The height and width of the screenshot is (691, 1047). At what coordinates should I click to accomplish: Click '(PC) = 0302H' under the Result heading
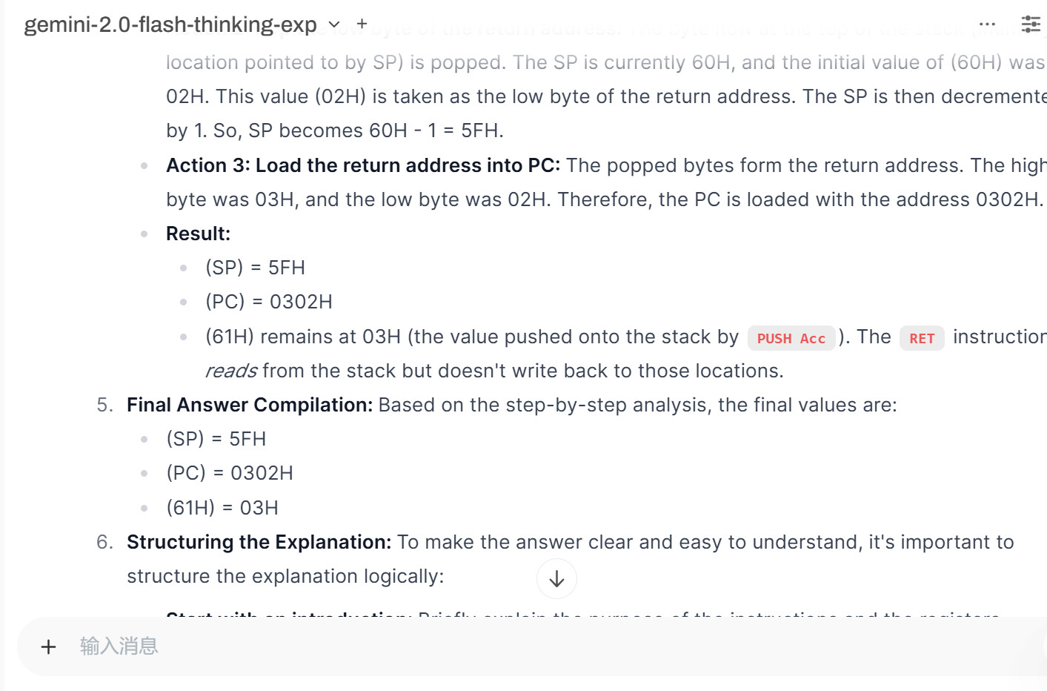coord(269,302)
